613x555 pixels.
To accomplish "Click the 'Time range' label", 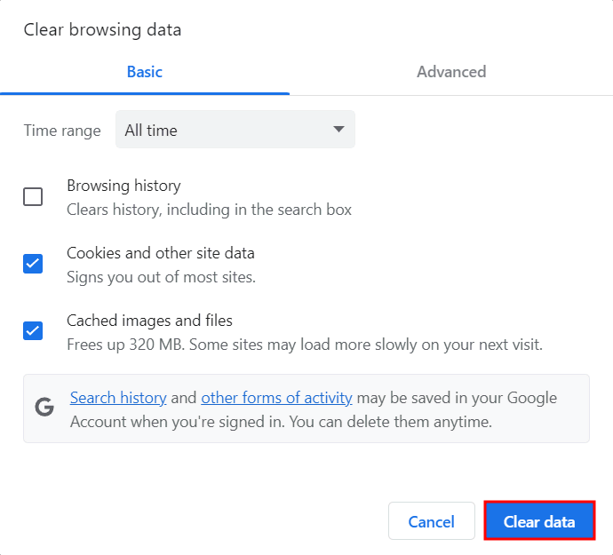I will coord(62,131).
